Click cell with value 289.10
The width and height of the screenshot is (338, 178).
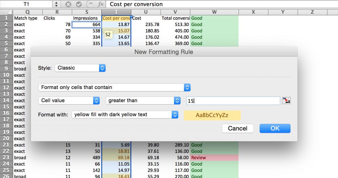176,145
